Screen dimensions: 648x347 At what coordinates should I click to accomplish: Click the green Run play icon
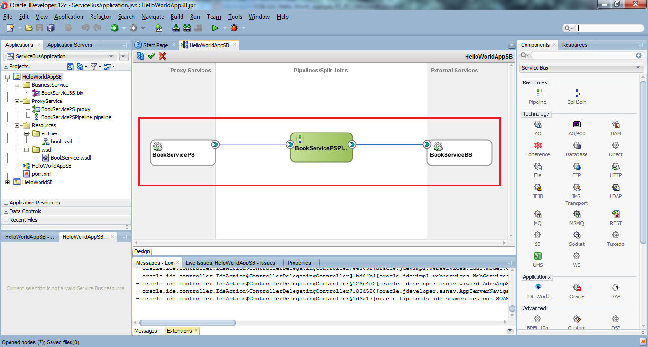(215, 28)
